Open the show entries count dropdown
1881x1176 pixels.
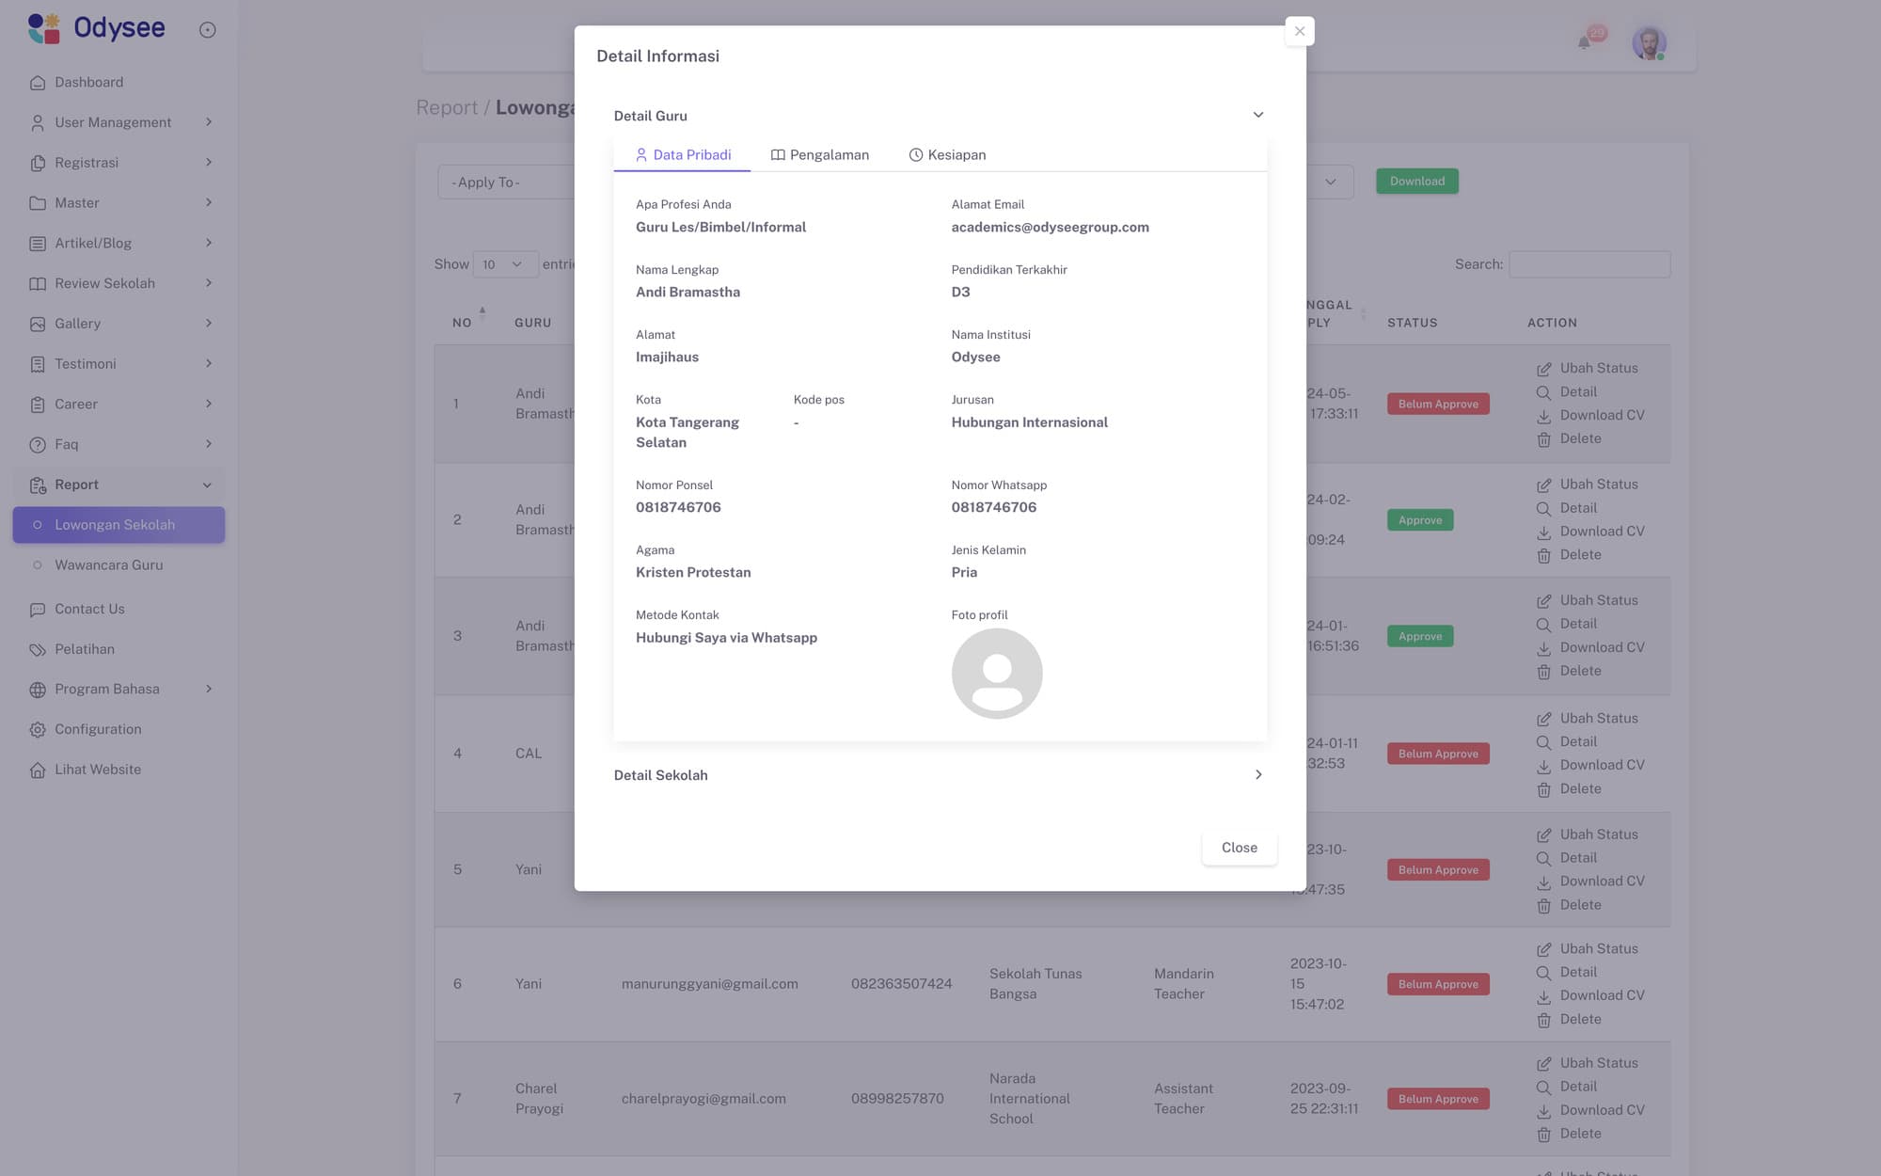tap(504, 264)
